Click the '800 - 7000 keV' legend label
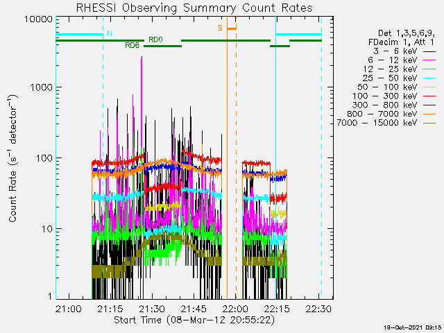The image size is (444, 333). pyautogui.click(x=382, y=114)
